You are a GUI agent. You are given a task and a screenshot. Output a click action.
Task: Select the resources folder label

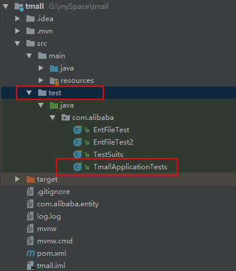tap(77, 81)
